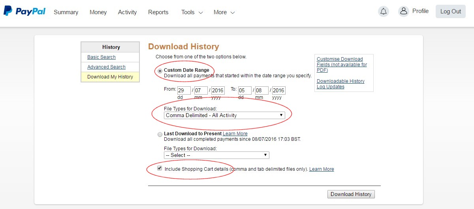Screen dimensions: 474x209
Task: Click the To day field showing 05
Action: 245,90
